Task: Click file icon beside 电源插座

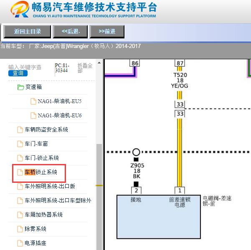Action: (x=20, y=243)
